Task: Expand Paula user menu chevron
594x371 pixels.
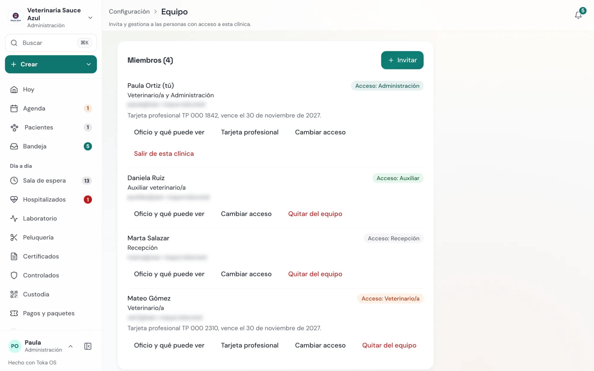Action: click(x=70, y=346)
